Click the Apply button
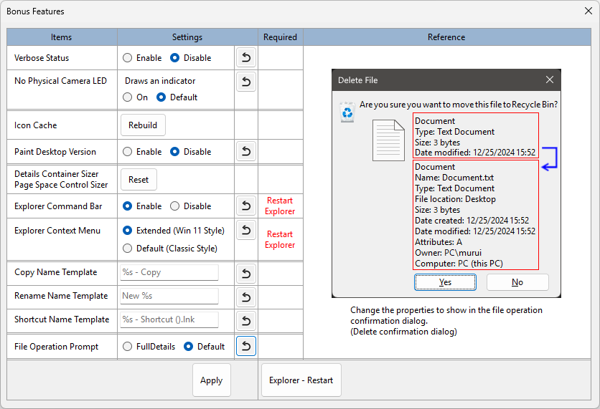600x409 pixels. coord(211,380)
